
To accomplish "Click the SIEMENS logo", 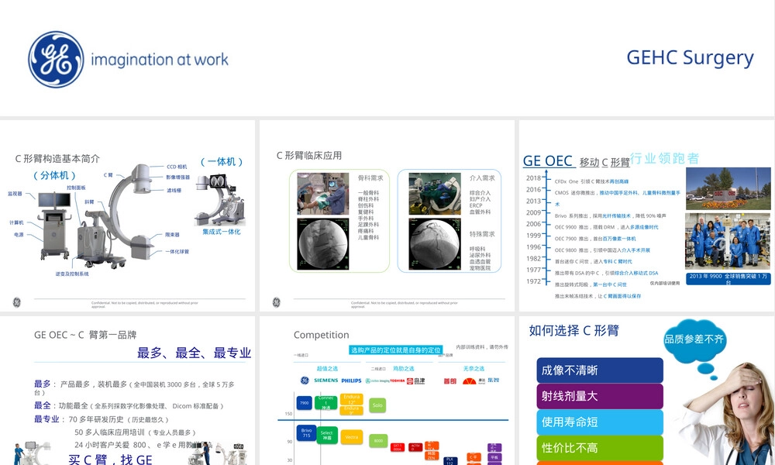I will (x=326, y=381).
